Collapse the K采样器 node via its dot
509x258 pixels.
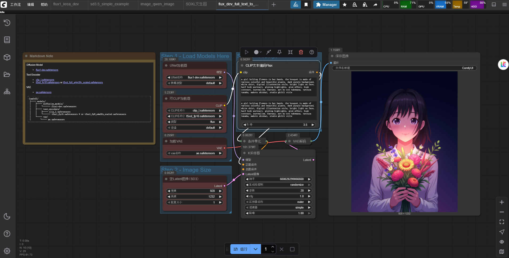coord(244,153)
